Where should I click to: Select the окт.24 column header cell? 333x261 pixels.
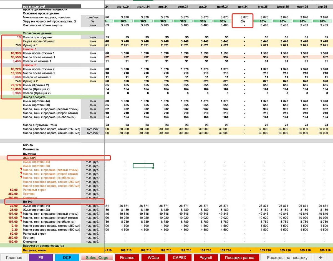tap(203, 6)
